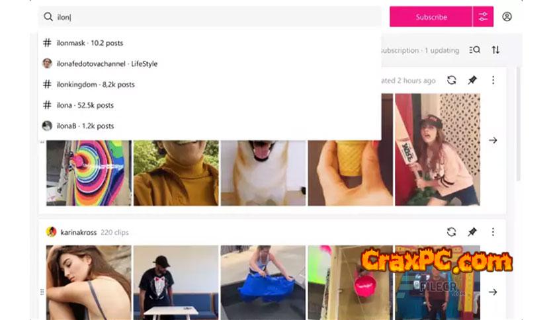The image size is (553, 320).
Task: Open the subscription settings sliders icon
Action: coord(483,17)
